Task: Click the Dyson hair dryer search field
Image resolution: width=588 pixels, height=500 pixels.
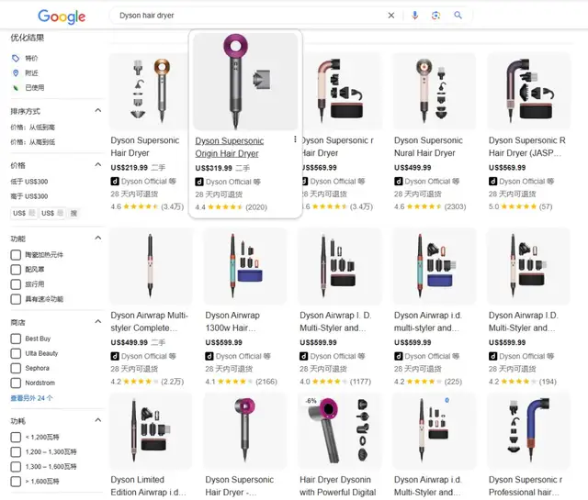Action: pyautogui.click(x=249, y=16)
